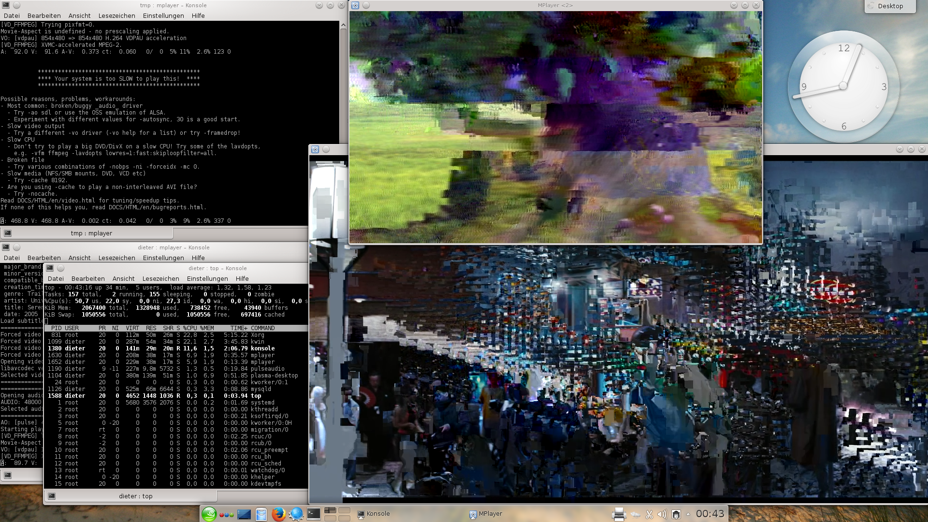Click the file manager cabinet icon

261,514
